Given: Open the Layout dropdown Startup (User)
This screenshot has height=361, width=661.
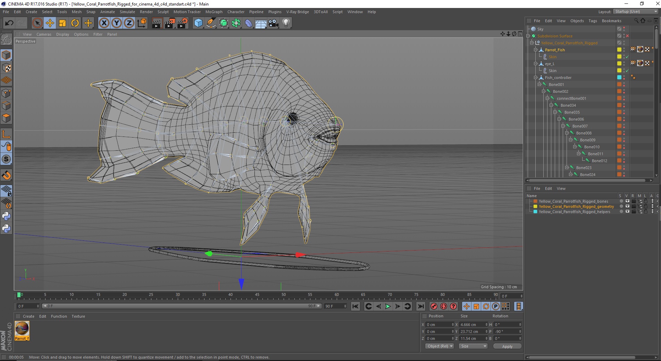Looking at the screenshot, I should tap(636, 11).
